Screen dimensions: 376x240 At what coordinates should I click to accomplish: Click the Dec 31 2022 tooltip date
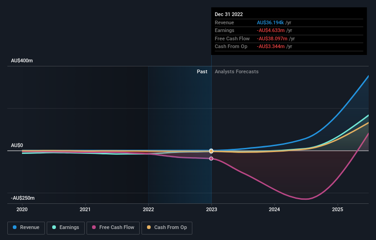point(229,14)
